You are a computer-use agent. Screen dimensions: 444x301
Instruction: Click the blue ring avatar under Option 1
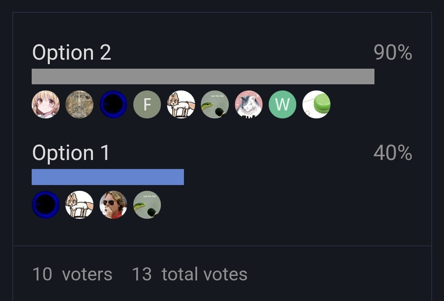coord(46,205)
